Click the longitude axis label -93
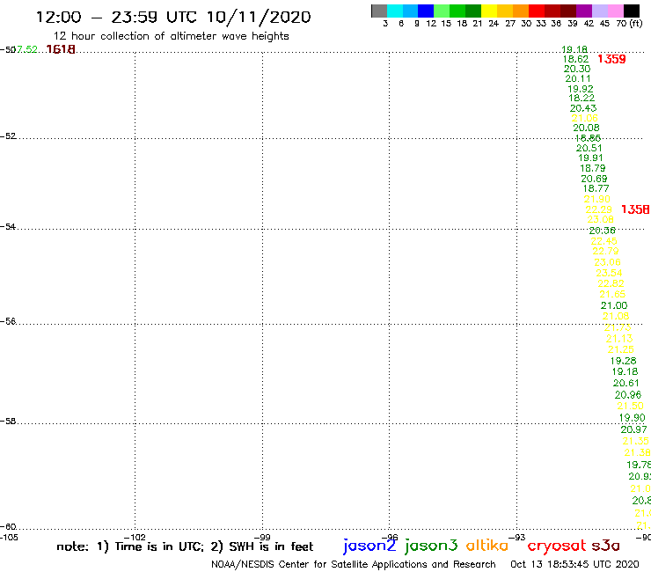Image resolution: width=651 pixels, height=572 pixels. [x=517, y=537]
